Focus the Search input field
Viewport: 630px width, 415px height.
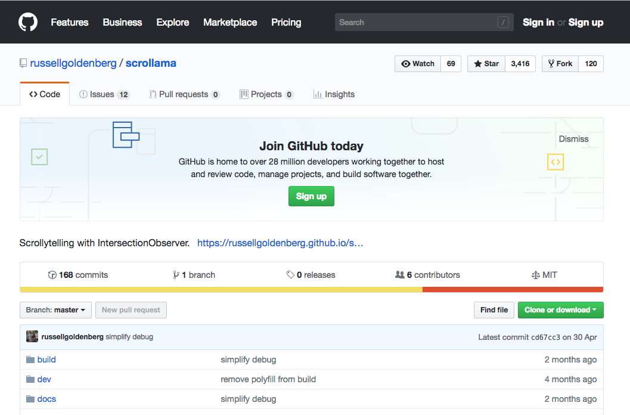click(417, 23)
